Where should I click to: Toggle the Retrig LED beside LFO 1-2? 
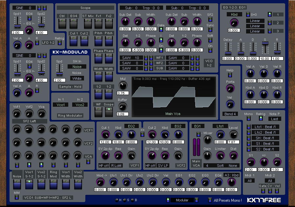[x=60, y=43]
